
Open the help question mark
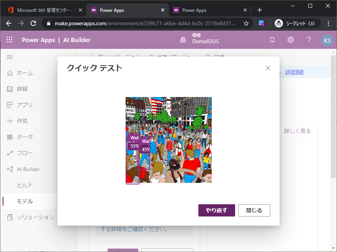click(x=309, y=40)
